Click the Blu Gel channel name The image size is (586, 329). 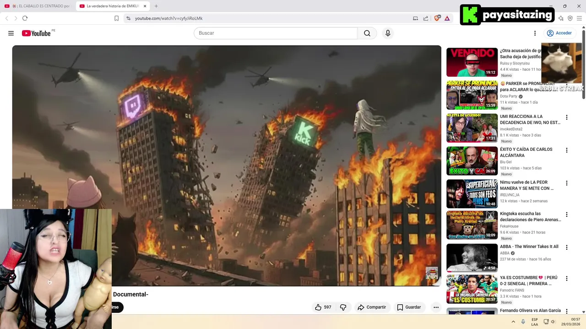coord(506,162)
